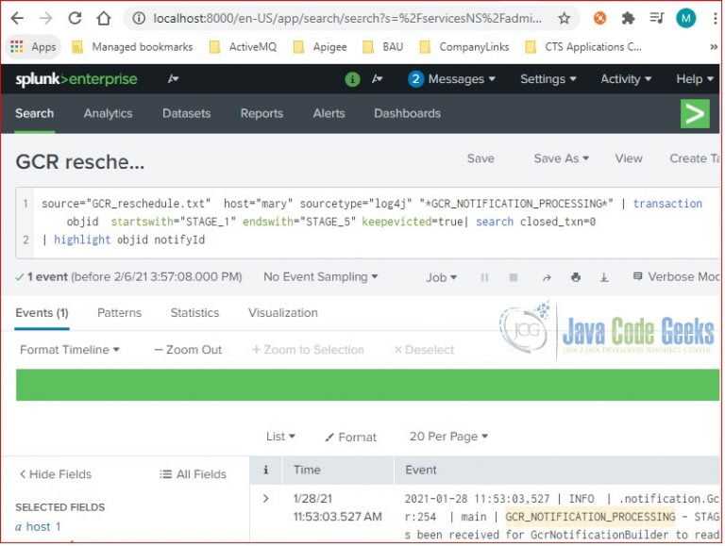Click the splunk>enterprise logo
This screenshot has width=725, height=546.
click(x=76, y=79)
